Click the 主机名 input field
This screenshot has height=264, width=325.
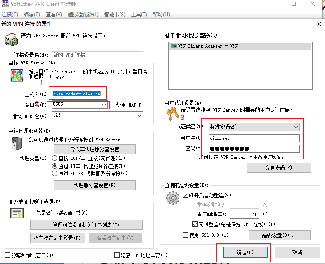click(x=97, y=94)
